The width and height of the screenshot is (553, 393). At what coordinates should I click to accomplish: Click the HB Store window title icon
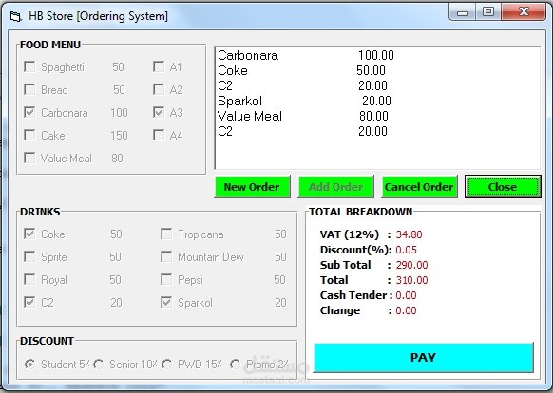15,16
